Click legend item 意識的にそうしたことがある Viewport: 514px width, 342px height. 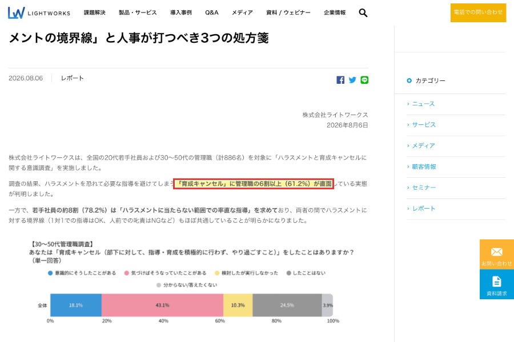82,273
